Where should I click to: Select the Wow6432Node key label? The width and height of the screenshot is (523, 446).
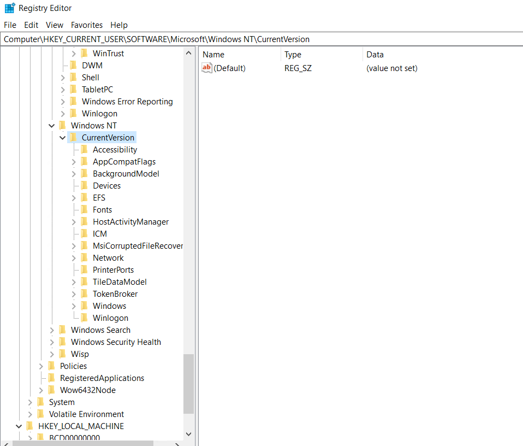[88, 390]
